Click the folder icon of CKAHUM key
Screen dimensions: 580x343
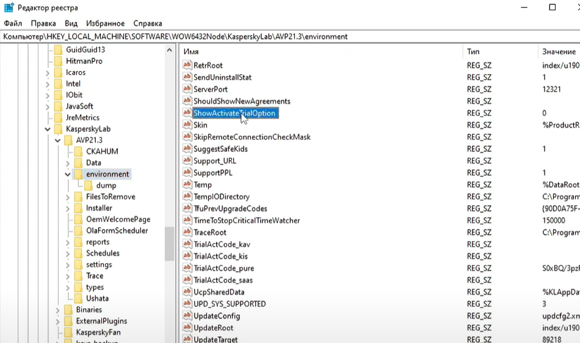tap(78, 151)
